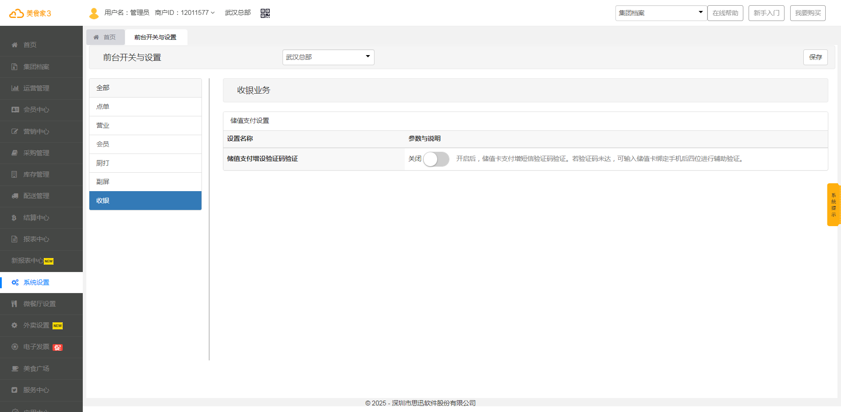Switch to the 前台开关与设置 tab

pyautogui.click(x=155, y=37)
